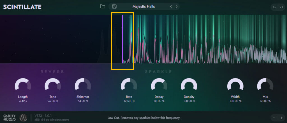The image size is (287, 123).
Task: Select the Shimmer knob
Action: click(83, 84)
